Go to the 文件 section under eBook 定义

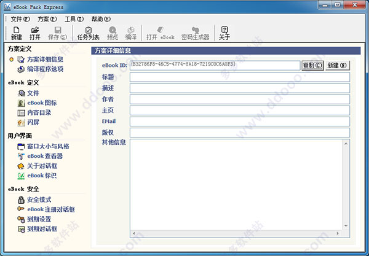coord(28,93)
